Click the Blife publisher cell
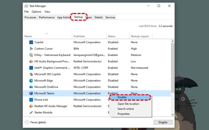209x130 pixels. point(76,49)
